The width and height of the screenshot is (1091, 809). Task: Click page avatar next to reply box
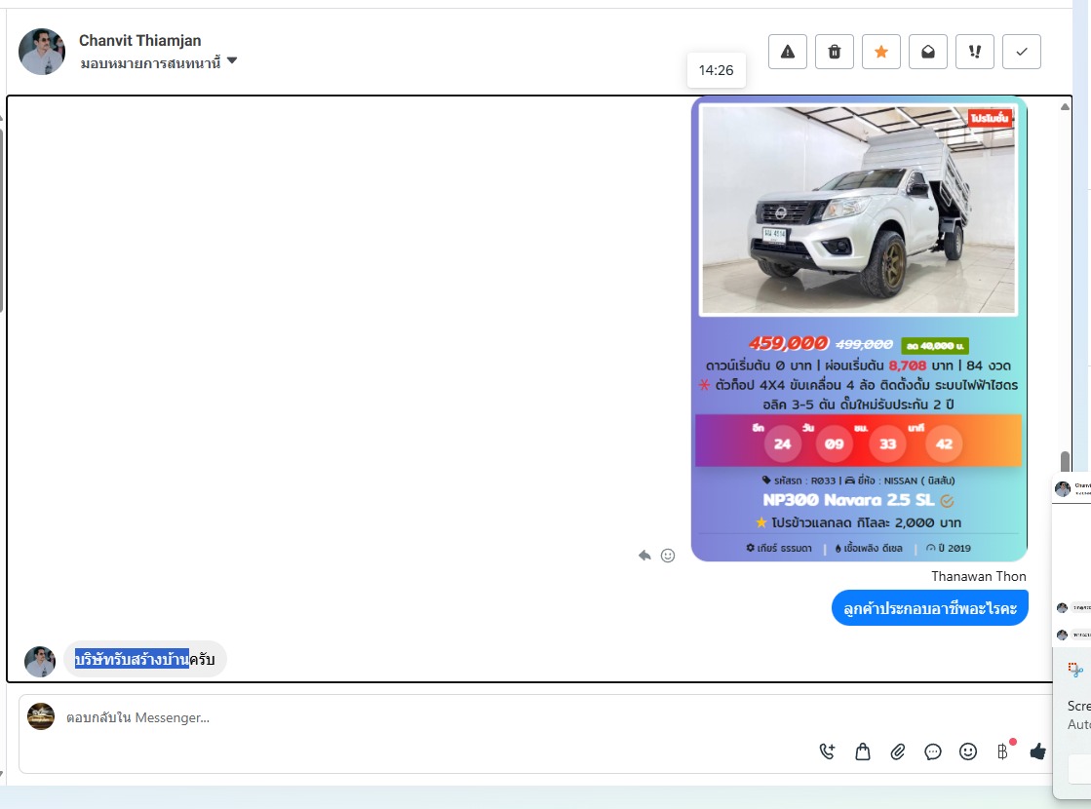[x=41, y=716]
